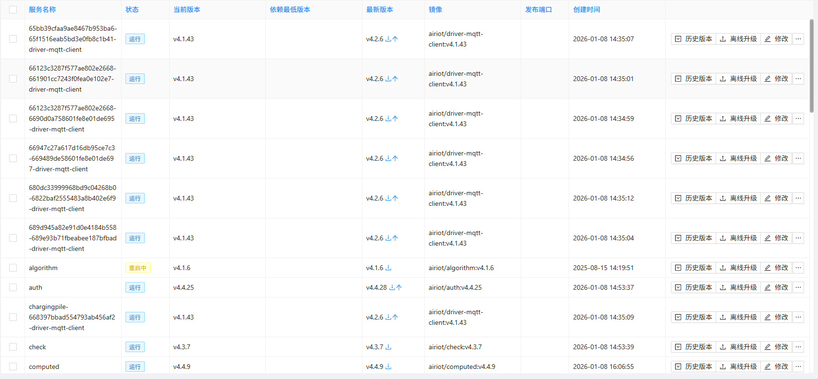Open the more actions menu for algorithm
This screenshot has height=379, width=818.
pyautogui.click(x=798, y=268)
